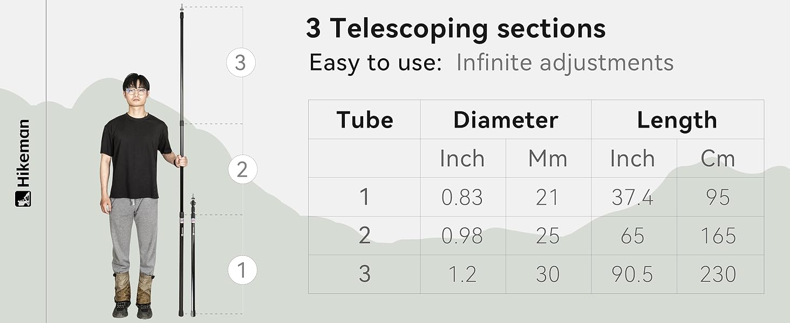
Task: Click the 90.5 inch length cell
Action: pos(632,275)
